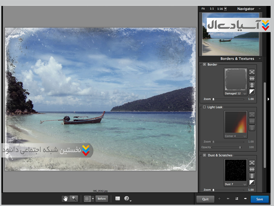This screenshot has height=206, width=274.
Task: Open the Damaged 12 border preset dropdown
Action: coord(245,93)
